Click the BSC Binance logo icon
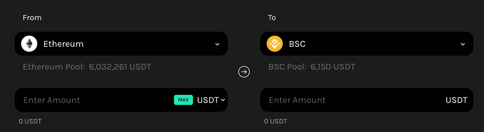The height and width of the screenshot is (132, 484). 275,44
